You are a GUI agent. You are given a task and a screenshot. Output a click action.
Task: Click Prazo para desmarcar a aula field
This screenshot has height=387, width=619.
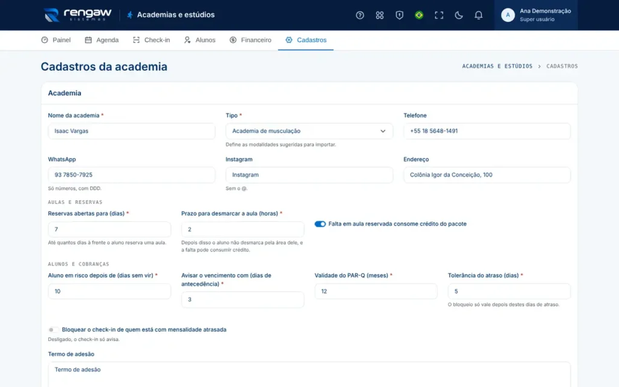coord(243,229)
